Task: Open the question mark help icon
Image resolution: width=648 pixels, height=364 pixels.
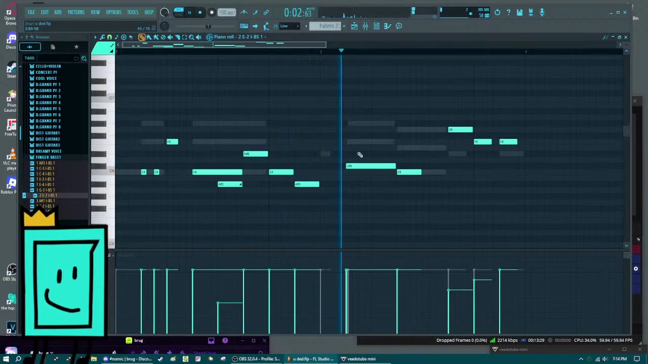Action: click(x=508, y=12)
